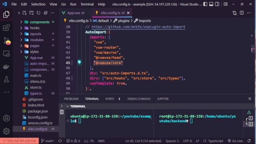
Task: Open the unplugin-auto-import GitHub link
Action: tap(138, 27)
